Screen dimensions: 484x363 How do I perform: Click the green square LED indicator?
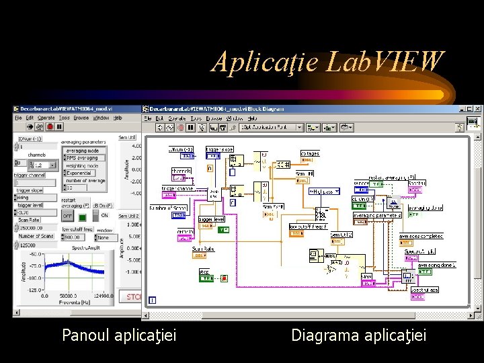pyautogui.click(x=82, y=217)
